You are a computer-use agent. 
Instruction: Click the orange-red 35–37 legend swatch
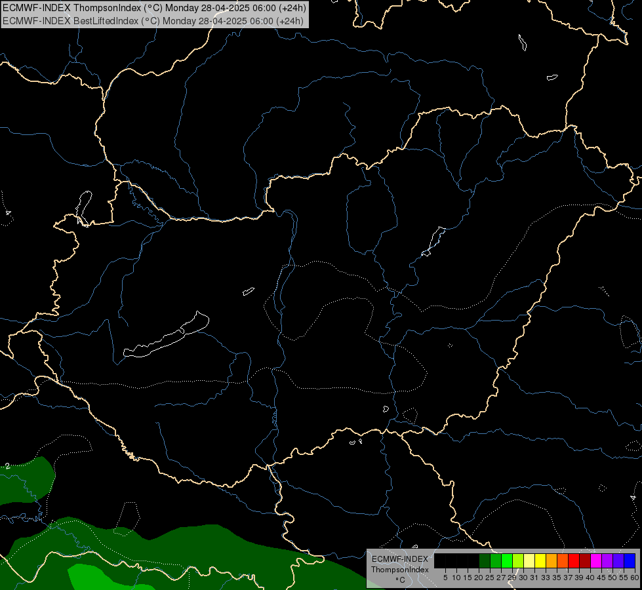pos(563,560)
